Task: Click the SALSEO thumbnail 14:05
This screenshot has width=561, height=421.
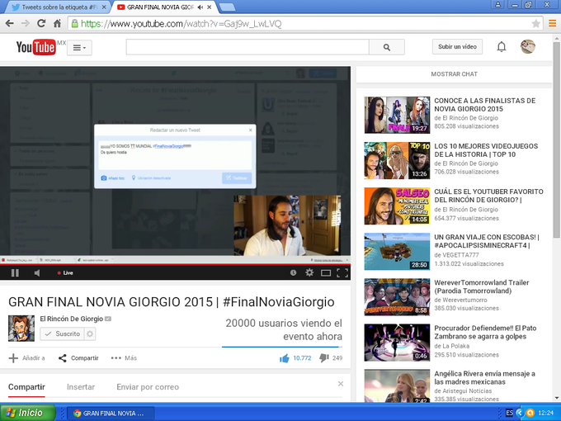Action: point(397,206)
